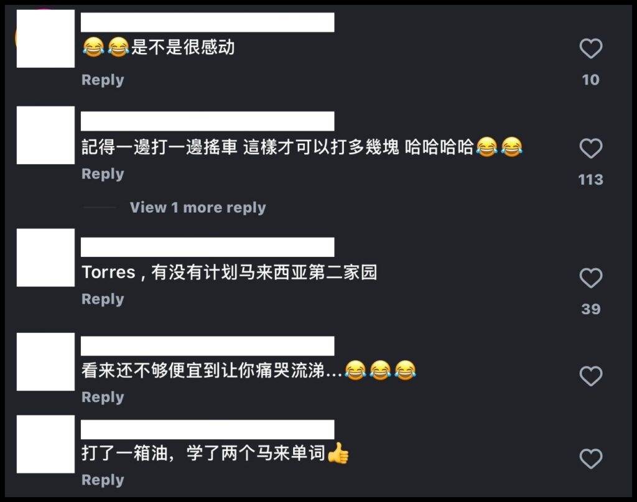Open avatar of 打了一箱油 commenter
637x502 pixels.
[45, 444]
